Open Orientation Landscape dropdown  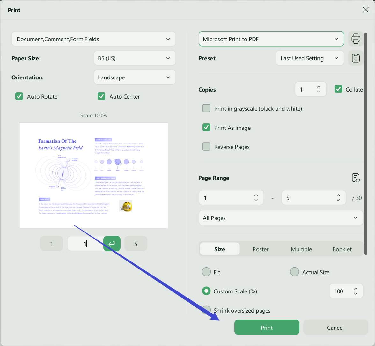(135, 77)
